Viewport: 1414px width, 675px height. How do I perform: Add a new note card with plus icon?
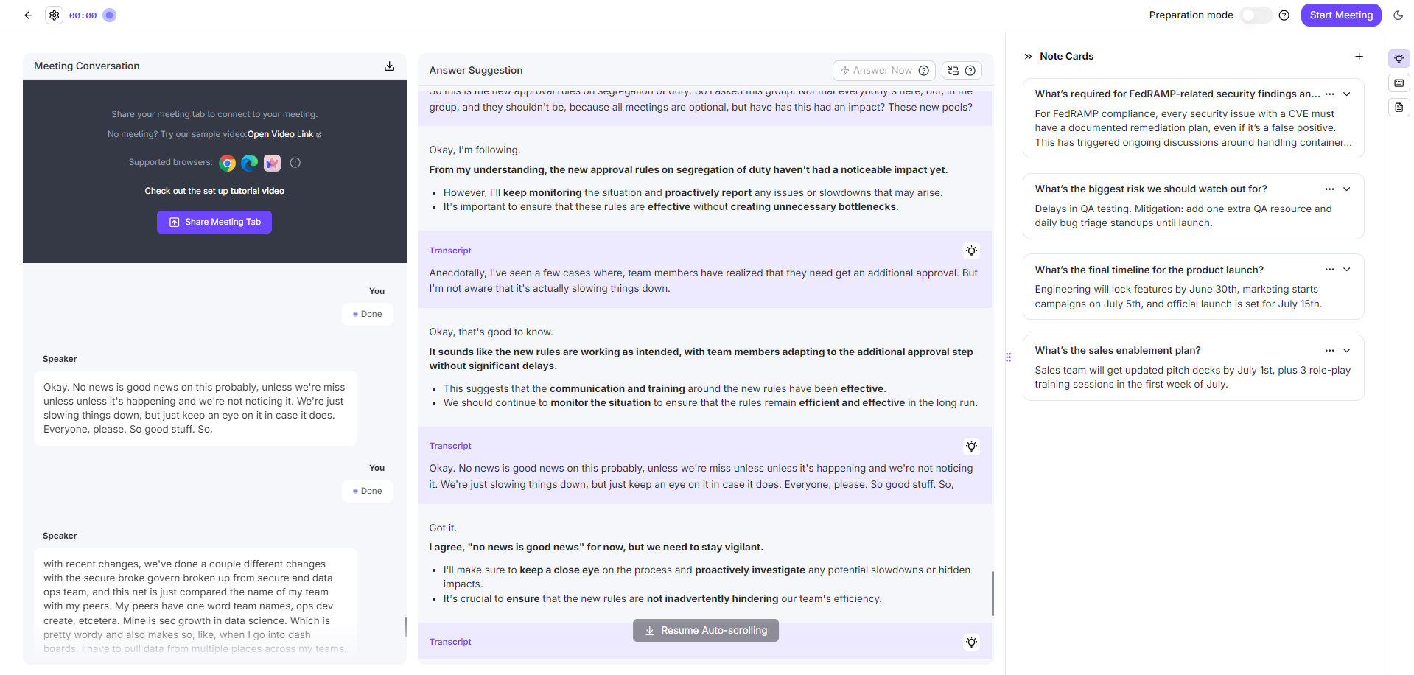click(x=1359, y=57)
